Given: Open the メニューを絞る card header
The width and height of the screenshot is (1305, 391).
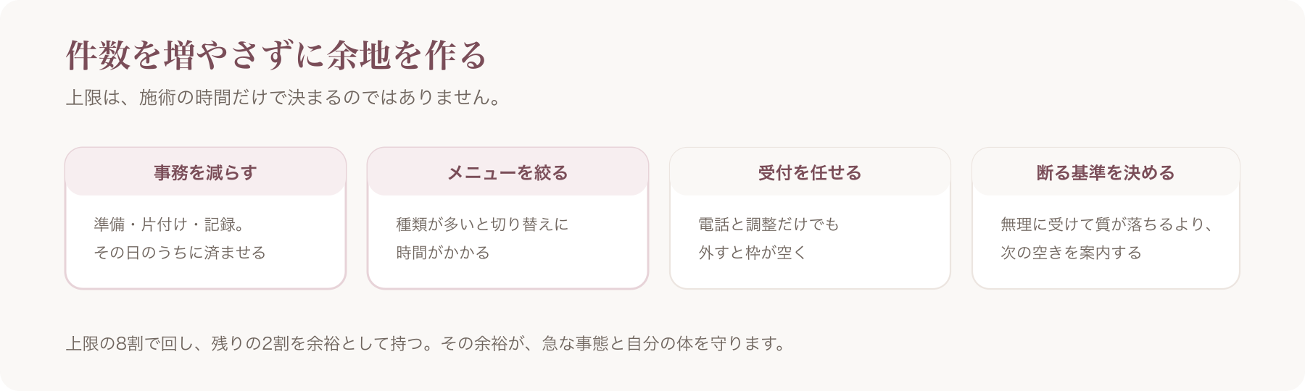Looking at the screenshot, I should click(507, 172).
